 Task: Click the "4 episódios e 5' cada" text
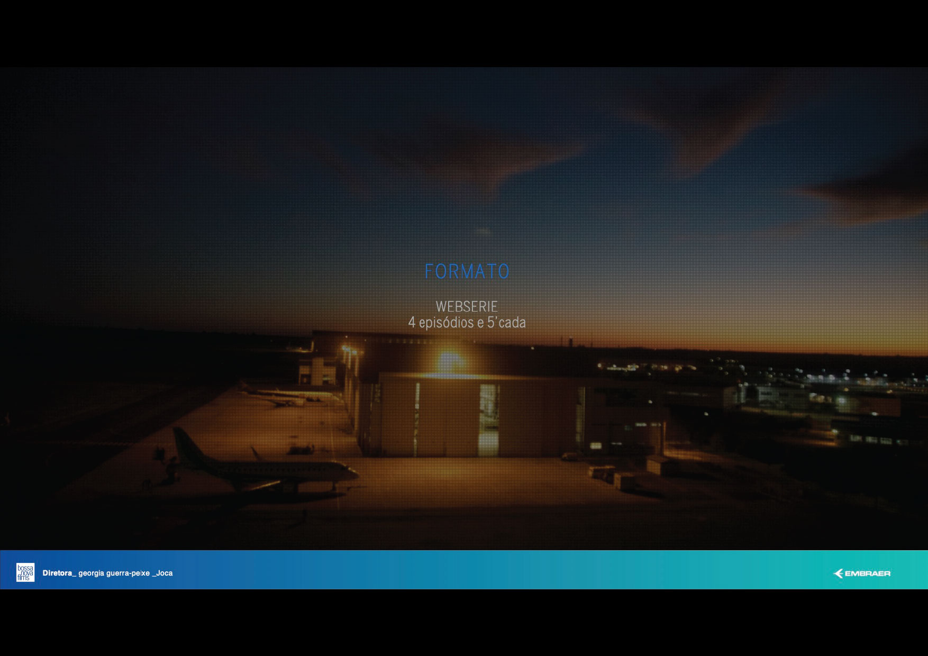coord(467,322)
